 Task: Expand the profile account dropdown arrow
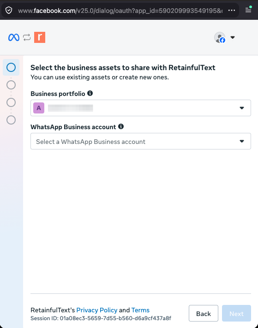233,37
